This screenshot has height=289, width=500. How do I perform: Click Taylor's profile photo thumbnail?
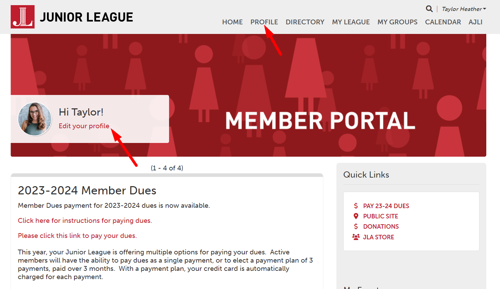tap(35, 119)
